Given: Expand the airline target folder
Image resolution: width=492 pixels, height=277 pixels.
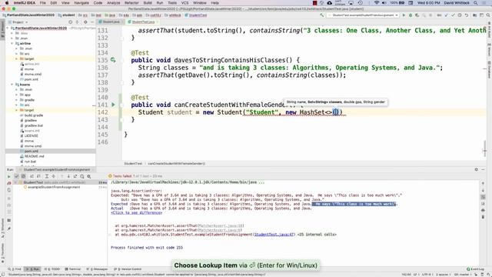Looking at the screenshot, I should 17,58.
